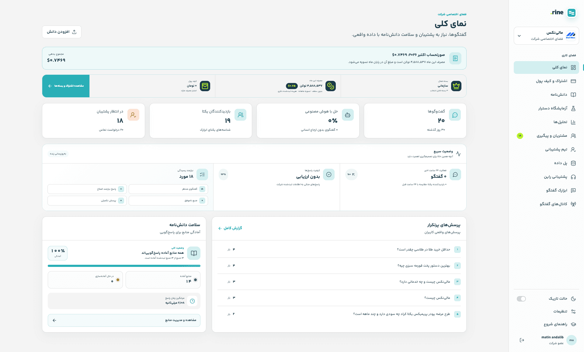
Task: Click the logout icon beside matin andalib
Action: (x=522, y=340)
